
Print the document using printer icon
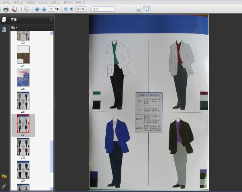point(6,9)
